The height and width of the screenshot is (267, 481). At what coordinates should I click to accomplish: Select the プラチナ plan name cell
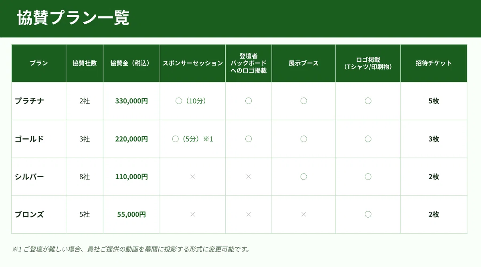coord(39,101)
